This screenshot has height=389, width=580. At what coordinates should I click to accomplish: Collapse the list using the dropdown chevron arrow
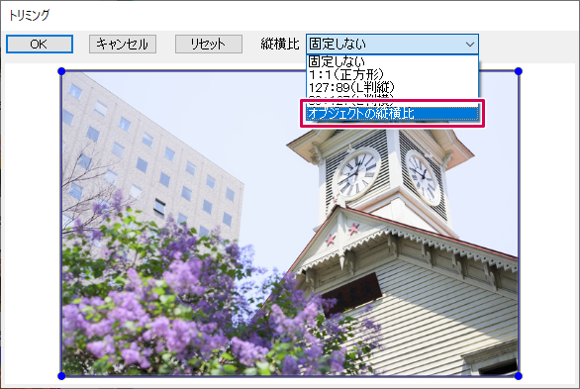pyautogui.click(x=470, y=45)
